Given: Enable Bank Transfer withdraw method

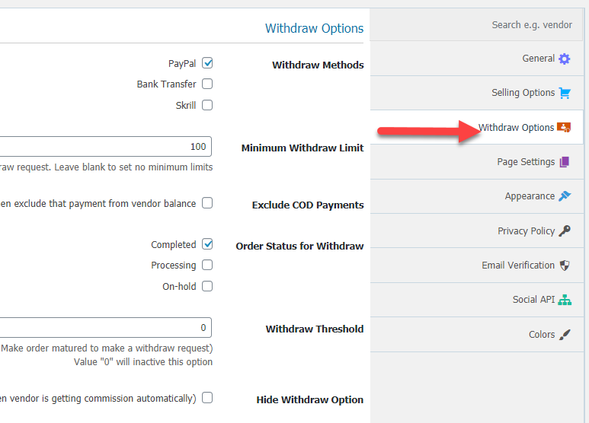Looking at the screenshot, I should point(207,84).
